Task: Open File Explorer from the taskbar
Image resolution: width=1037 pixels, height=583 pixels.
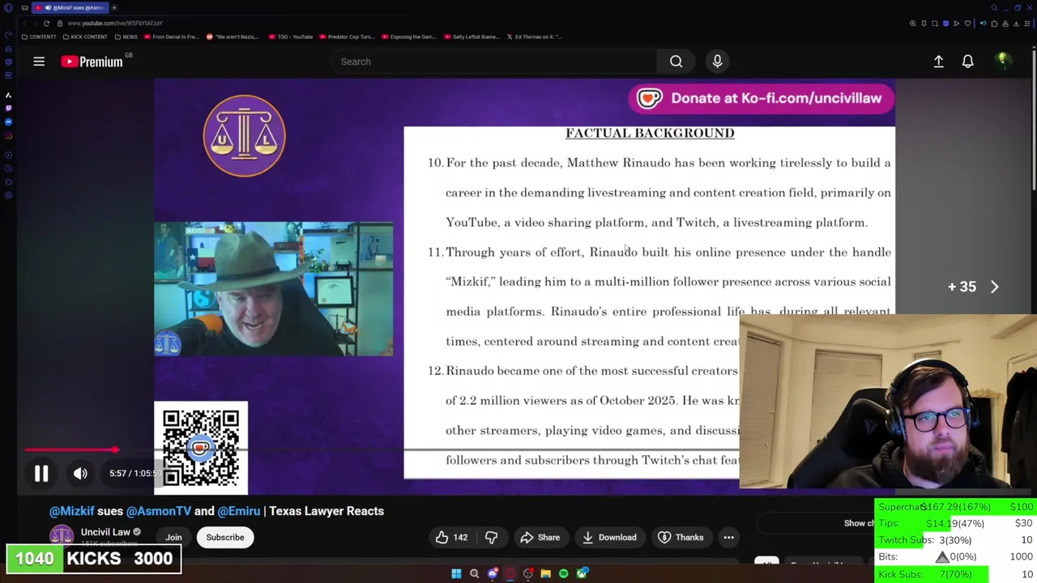Action: [545, 573]
